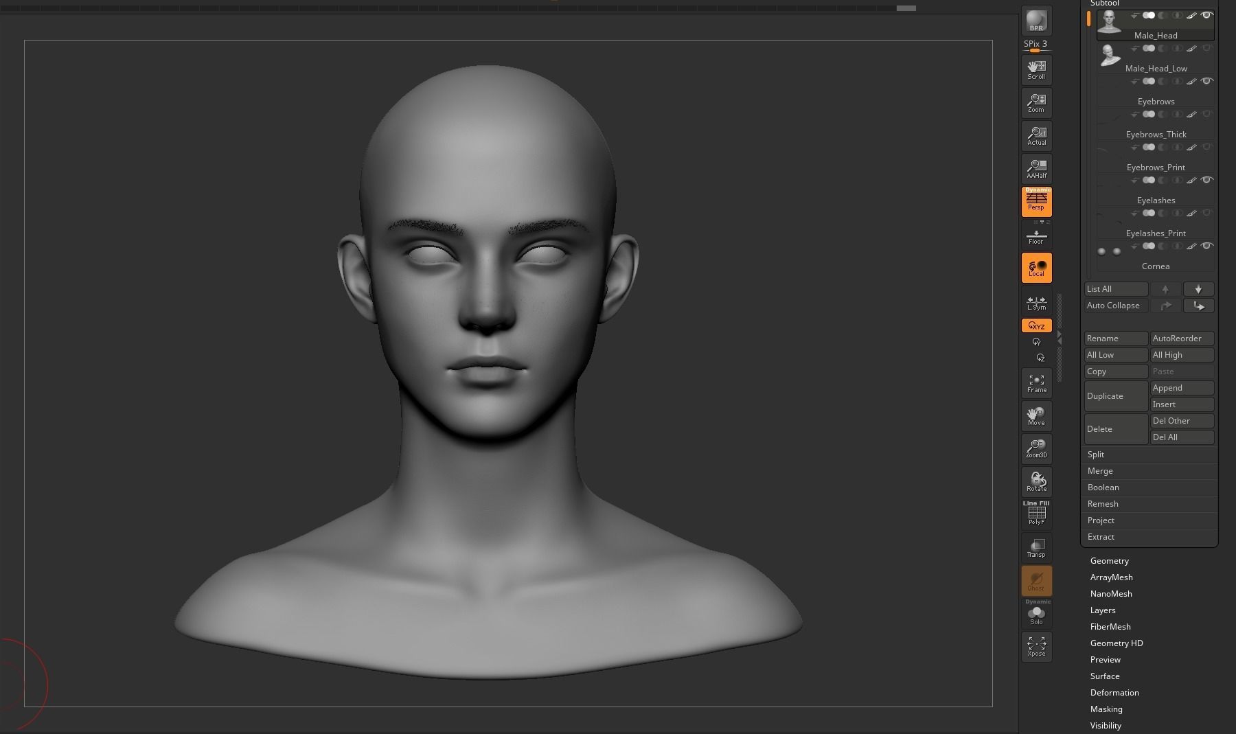
Task: Show Eyebrows_Thick subtool with eye icon
Action: (x=1206, y=114)
